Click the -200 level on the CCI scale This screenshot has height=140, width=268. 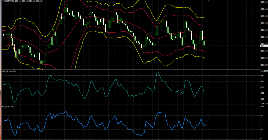point(262,99)
